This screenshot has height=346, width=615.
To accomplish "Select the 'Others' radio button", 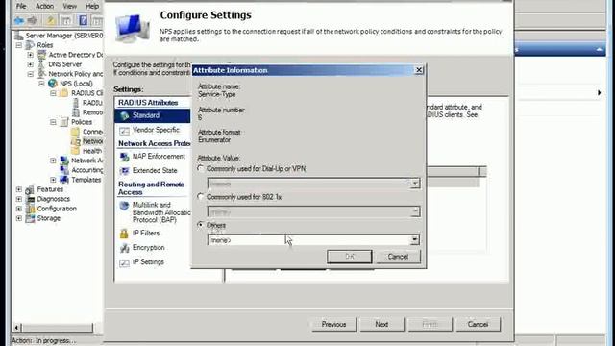I will pyautogui.click(x=201, y=225).
